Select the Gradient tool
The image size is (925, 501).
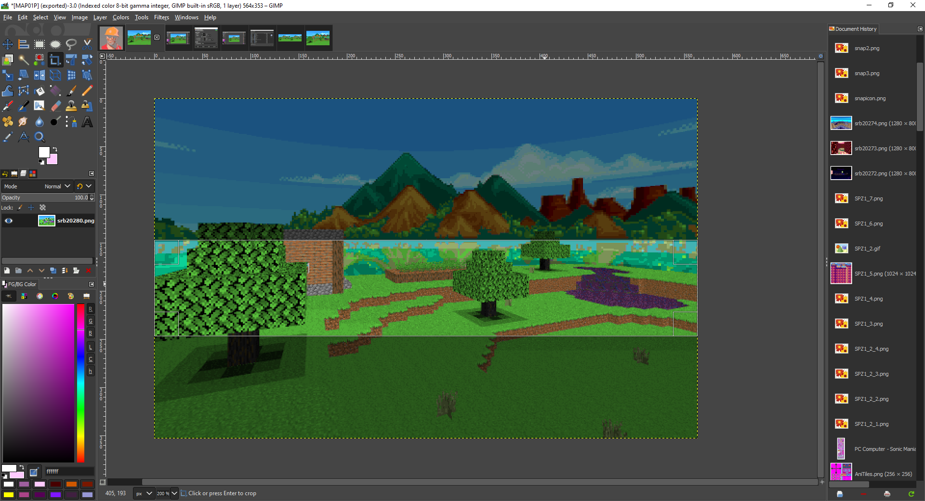[55, 91]
